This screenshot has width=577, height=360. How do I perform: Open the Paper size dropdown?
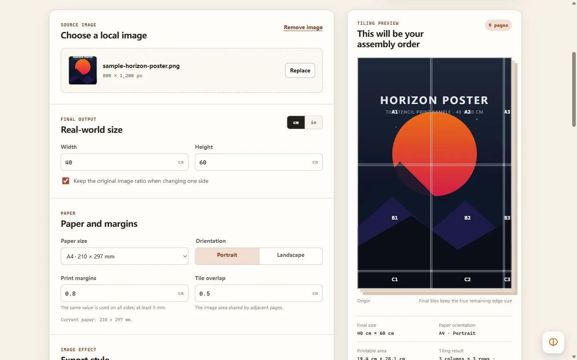pyautogui.click(x=125, y=256)
